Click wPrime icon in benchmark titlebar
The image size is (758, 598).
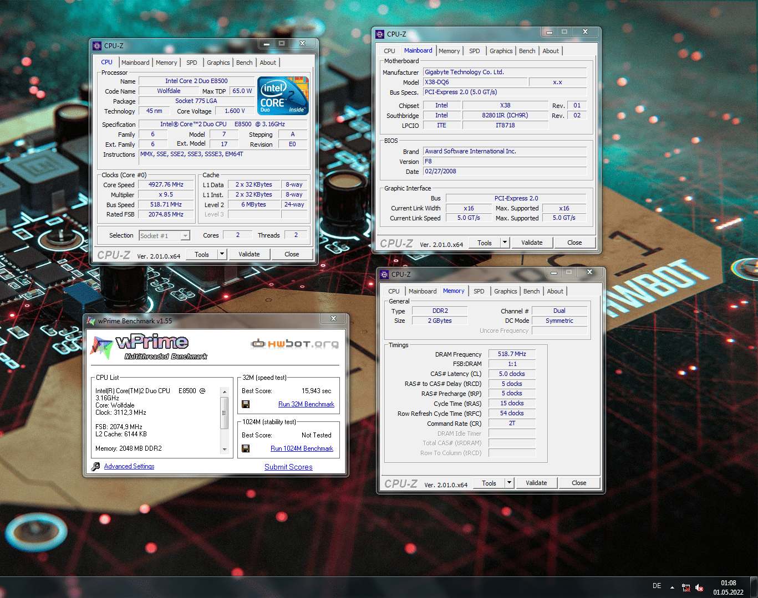pos(91,321)
